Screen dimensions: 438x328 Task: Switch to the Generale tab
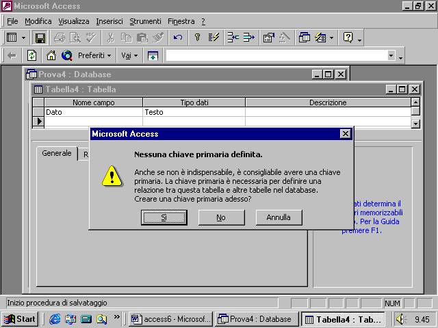point(57,153)
